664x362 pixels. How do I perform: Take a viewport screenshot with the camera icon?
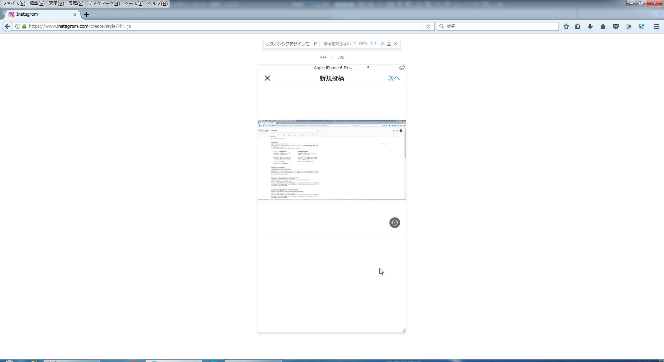tap(389, 44)
